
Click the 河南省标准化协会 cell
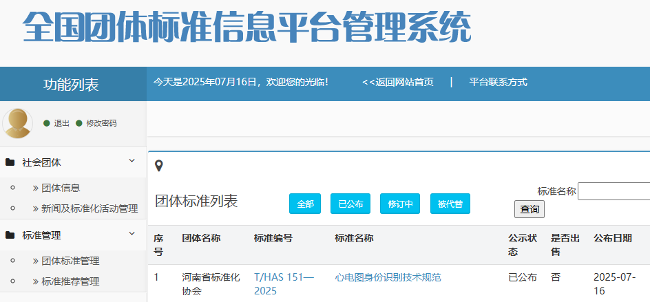[x=211, y=284]
